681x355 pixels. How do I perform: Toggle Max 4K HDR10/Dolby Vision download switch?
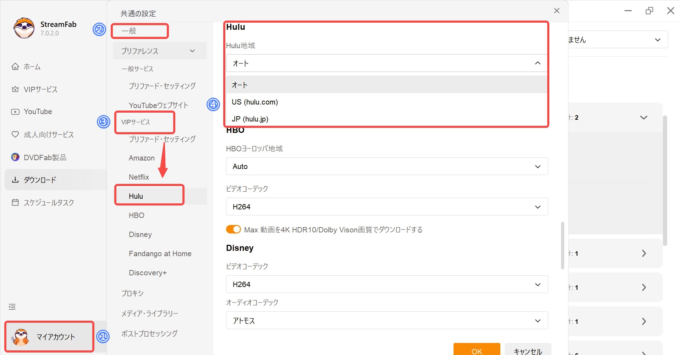coord(234,229)
